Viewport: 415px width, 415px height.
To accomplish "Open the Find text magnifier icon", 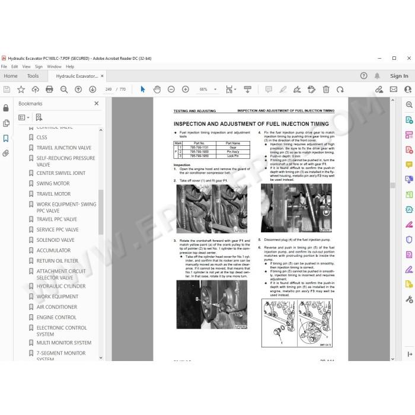I will point(64,90).
